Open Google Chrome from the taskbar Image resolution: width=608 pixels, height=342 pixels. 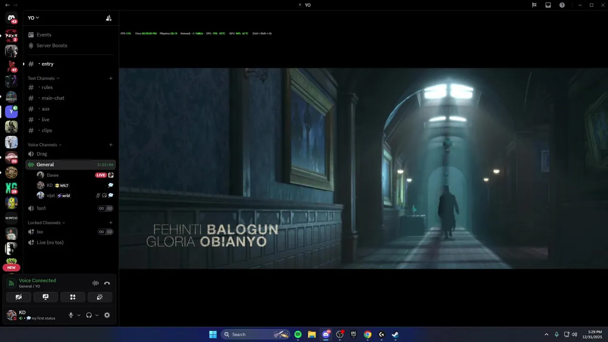(x=368, y=334)
